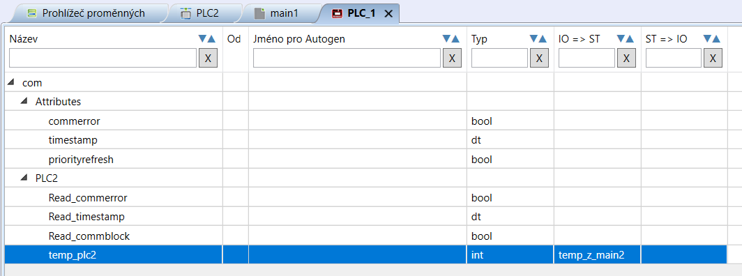Collapse the Attributes tree node

tap(23, 101)
